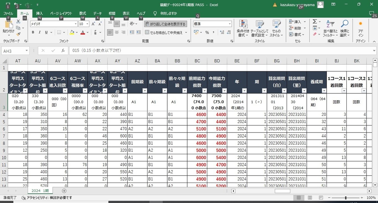Open filter dropdown on 6コース進入回数 header

click(x=65, y=91)
